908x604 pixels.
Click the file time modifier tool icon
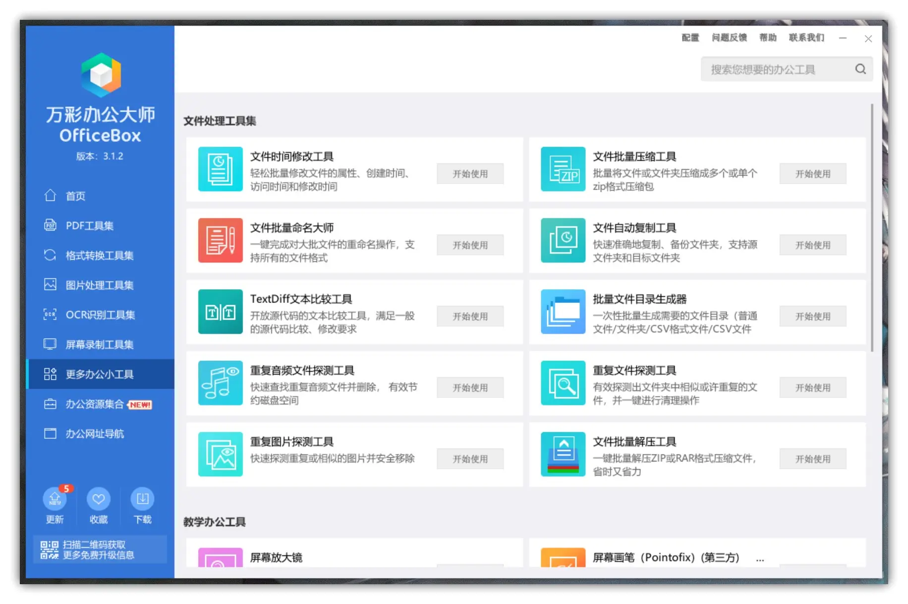click(x=220, y=169)
